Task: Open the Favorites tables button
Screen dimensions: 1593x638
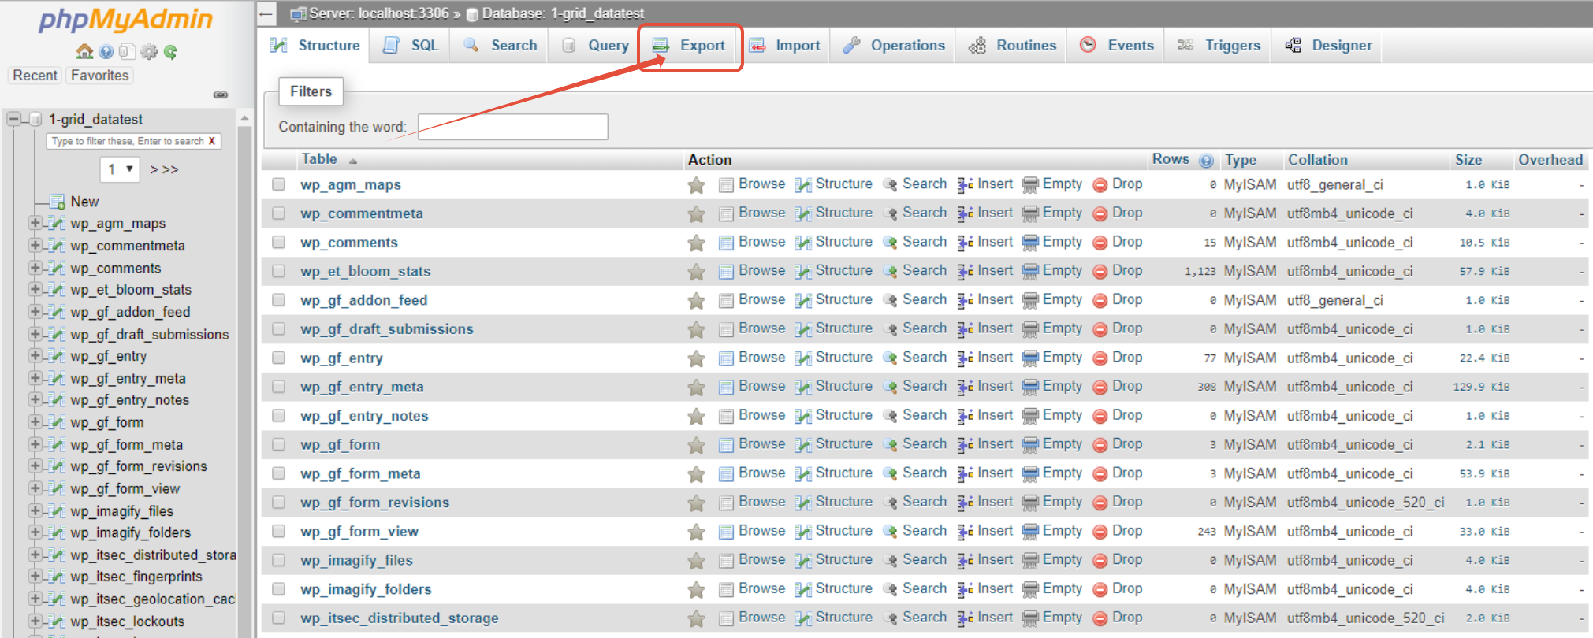Action: (x=99, y=76)
